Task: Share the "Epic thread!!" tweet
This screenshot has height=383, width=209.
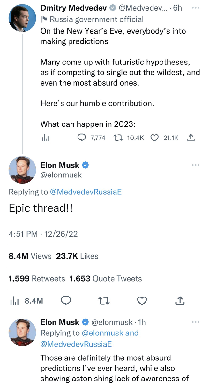Action: 180,300
